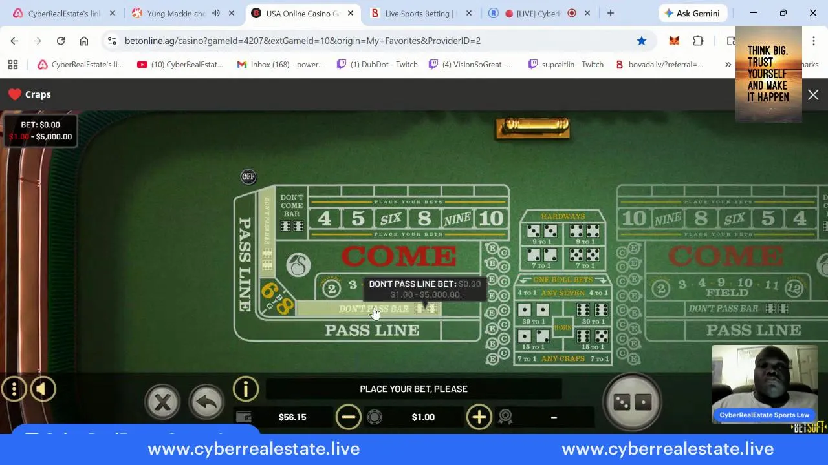This screenshot has height=465, width=828.
Task: Bet on ANY SEVEN 4 to 1
Action: point(563,293)
